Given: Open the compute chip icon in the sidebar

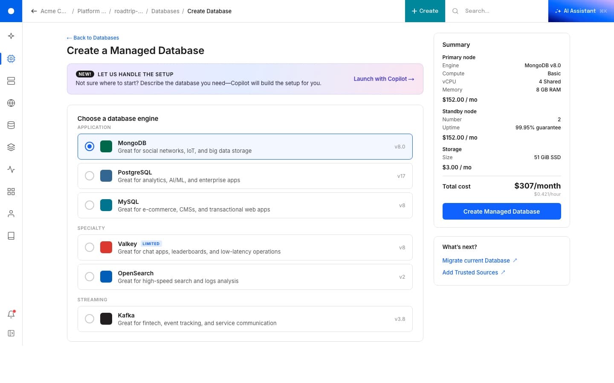Looking at the screenshot, I should (11, 59).
